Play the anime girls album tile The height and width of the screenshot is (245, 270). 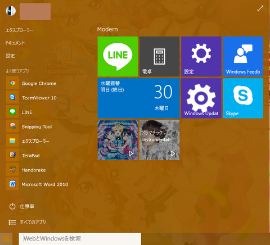(x=118, y=140)
